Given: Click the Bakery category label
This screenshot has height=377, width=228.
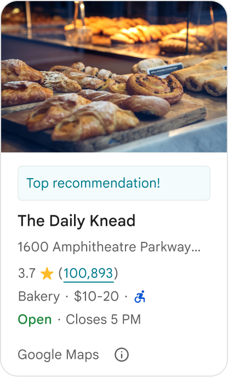Looking at the screenshot, I should tap(39, 297).
